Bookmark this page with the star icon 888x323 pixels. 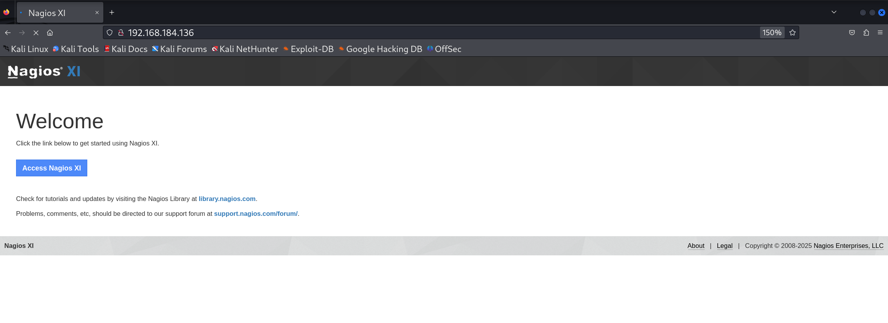[x=793, y=33]
